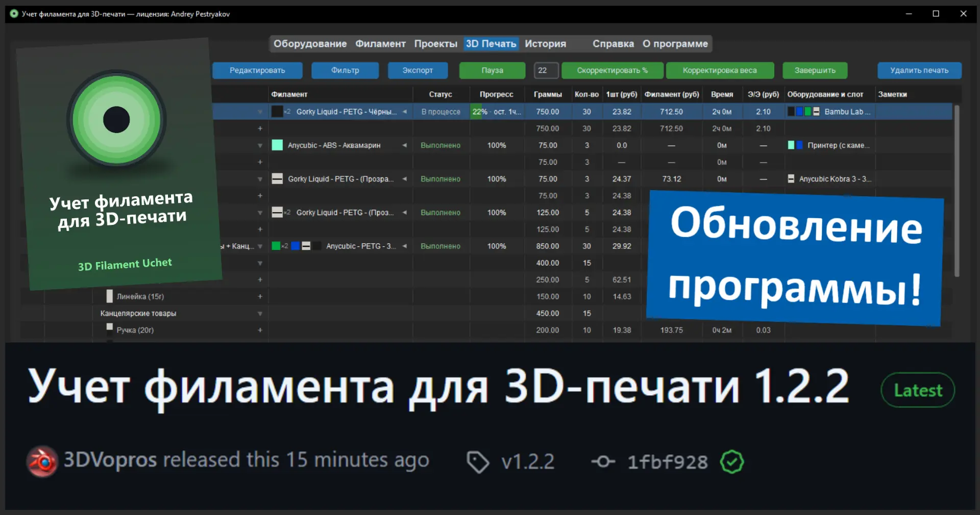Image resolution: width=980 pixels, height=515 pixels.
Task: Sort by the Статус column header
Action: [x=440, y=94]
